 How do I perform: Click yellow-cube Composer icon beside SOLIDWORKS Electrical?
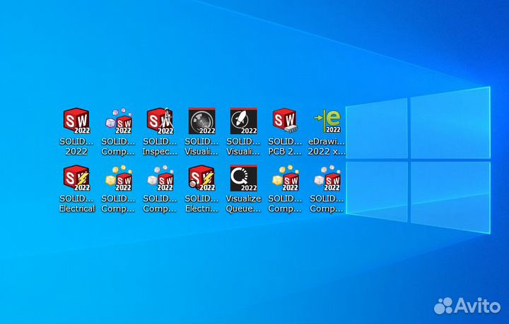coord(118,179)
